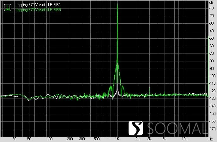Click the 1K frequency label

[117, 139]
